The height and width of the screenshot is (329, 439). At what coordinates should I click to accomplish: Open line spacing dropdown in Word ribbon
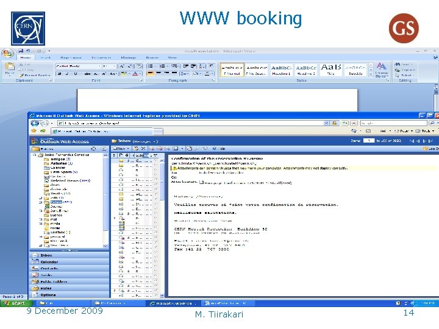pos(185,74)
